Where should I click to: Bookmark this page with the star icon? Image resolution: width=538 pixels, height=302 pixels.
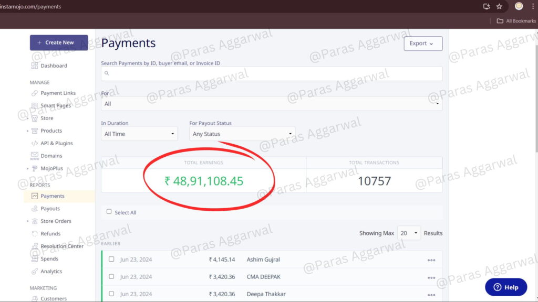[x=499, y=6]
